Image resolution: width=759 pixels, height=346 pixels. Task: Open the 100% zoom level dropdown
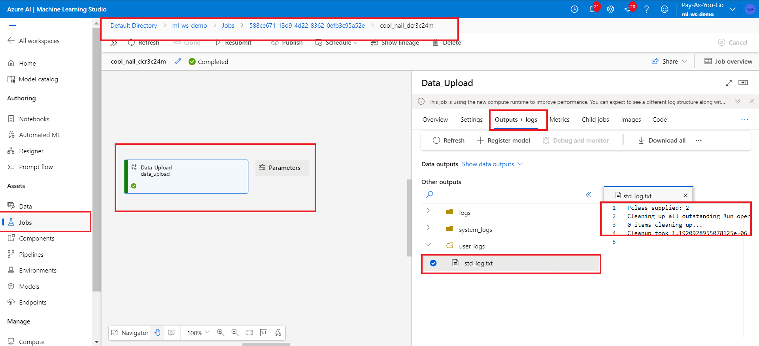pyautogui.click(x=198, y=333)
